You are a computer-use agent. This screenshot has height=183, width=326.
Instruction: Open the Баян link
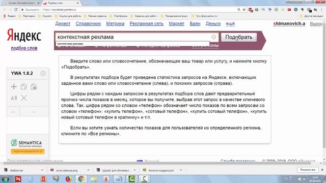(x=195, y=24)
